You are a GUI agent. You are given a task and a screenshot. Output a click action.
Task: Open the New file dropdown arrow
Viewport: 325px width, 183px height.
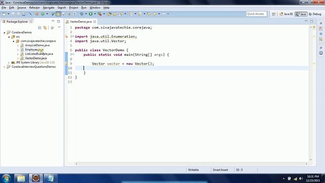pos(8,14)
